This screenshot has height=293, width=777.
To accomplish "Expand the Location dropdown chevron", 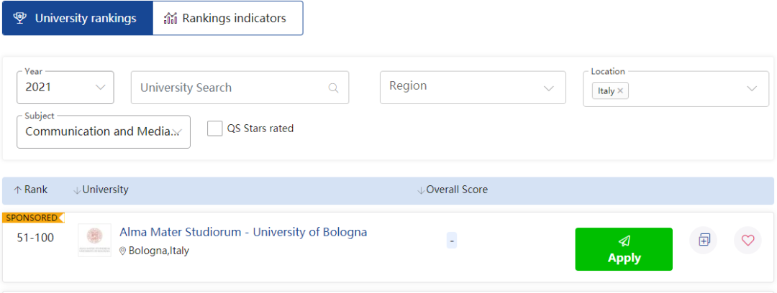I will point(752,89).
